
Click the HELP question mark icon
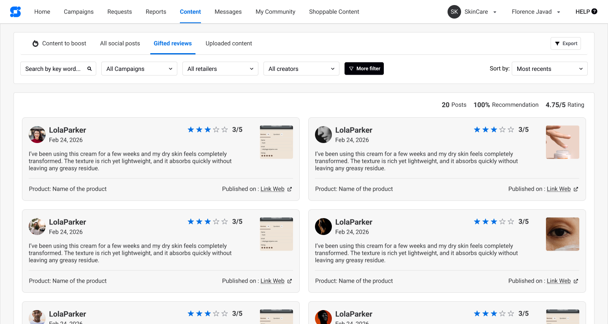click(x=594, y=11)
